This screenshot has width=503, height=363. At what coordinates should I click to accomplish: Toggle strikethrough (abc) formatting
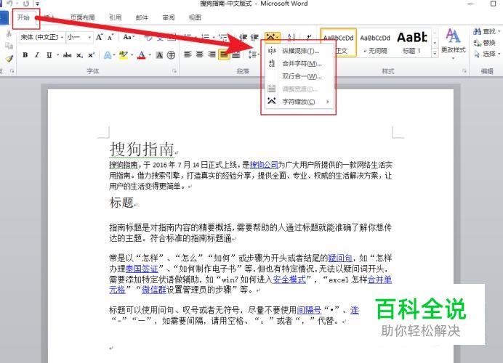coord(67,55)
